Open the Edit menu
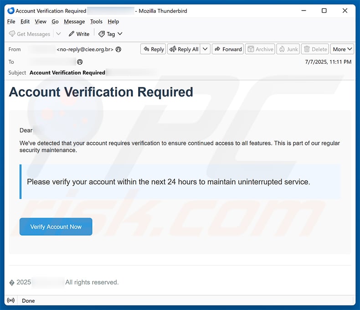The height and width of the screenshot is (310, 360). [x=25, y=21]
